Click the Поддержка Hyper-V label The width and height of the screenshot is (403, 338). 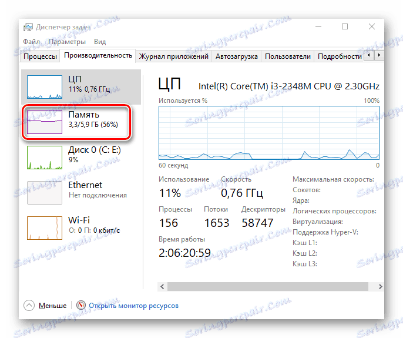click(325, 232)
